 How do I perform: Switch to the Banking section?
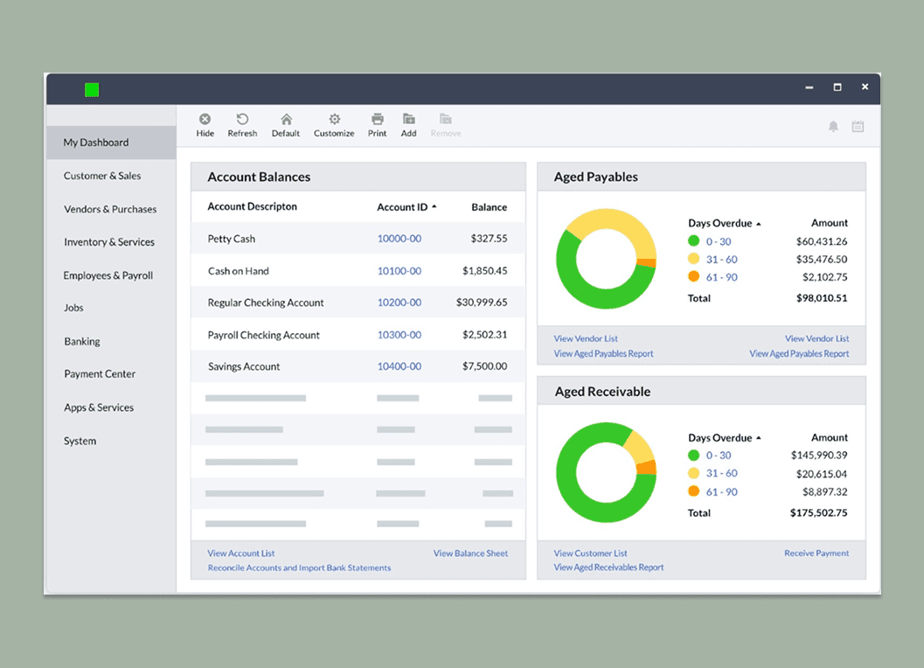81,341
